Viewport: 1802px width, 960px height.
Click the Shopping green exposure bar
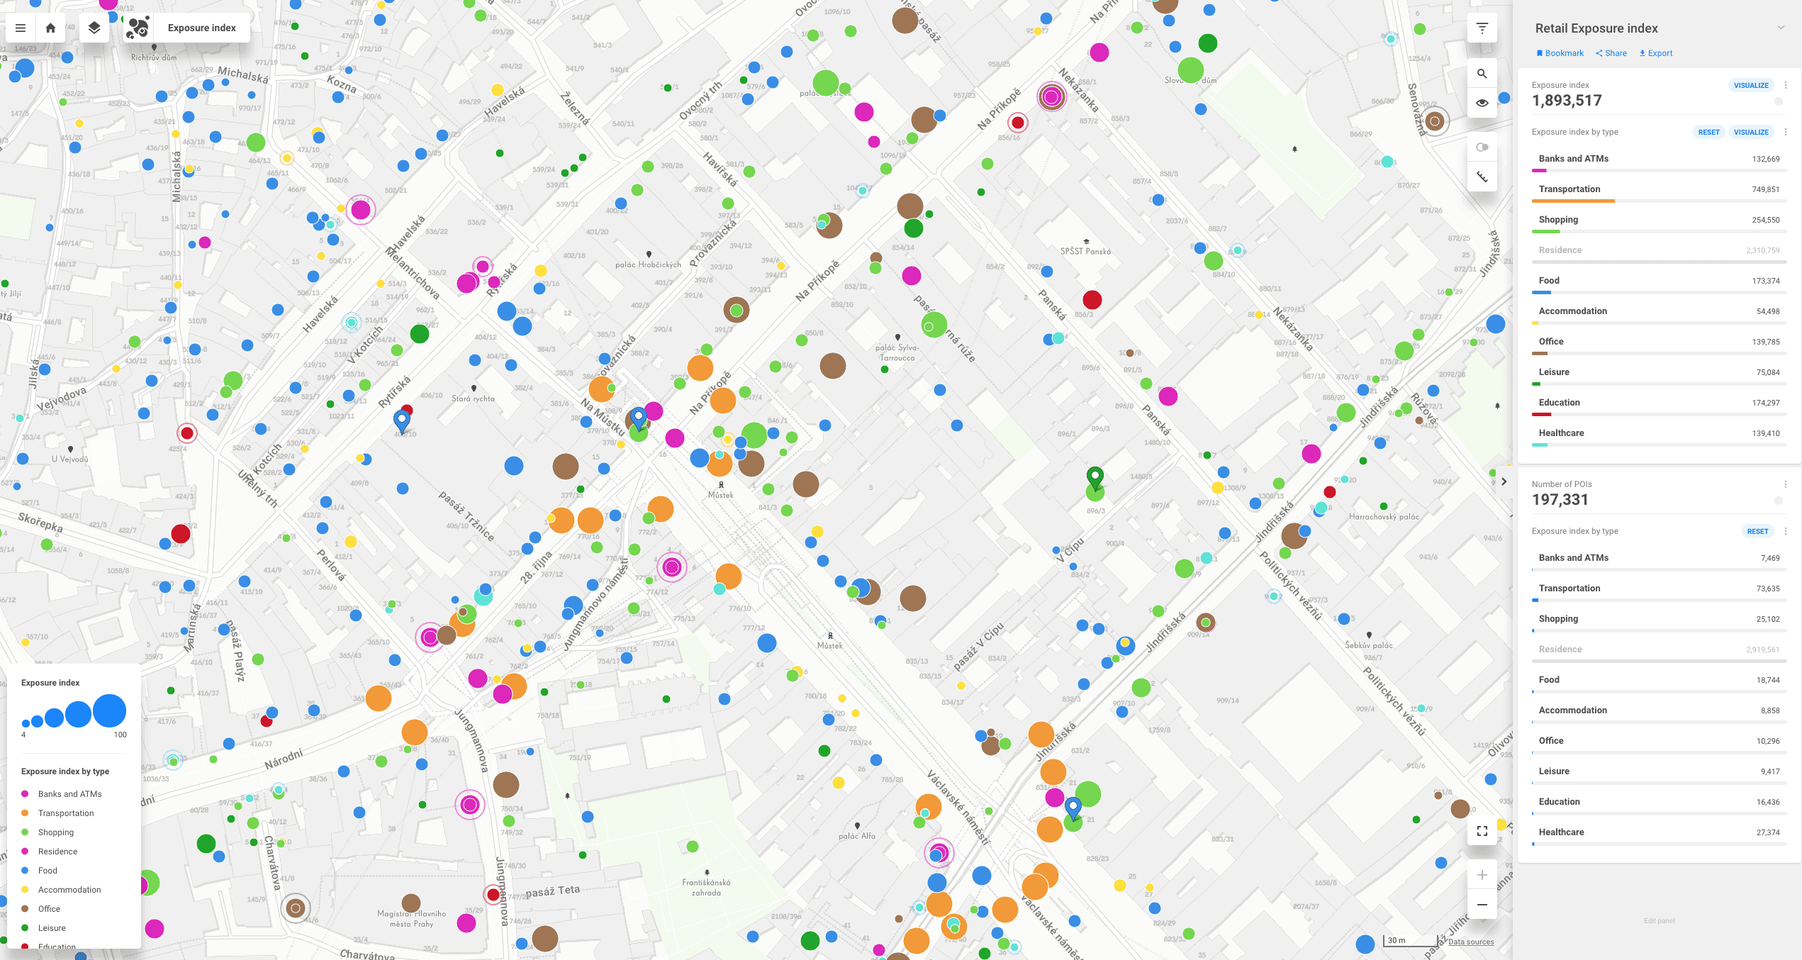(x=1546, y=232)
